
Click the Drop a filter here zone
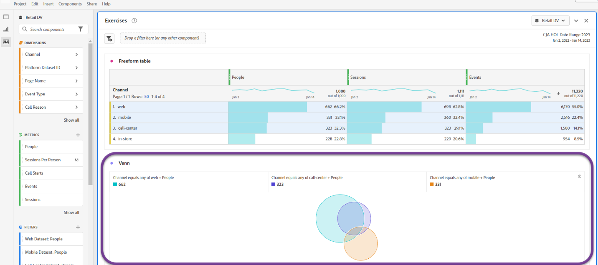[x=163, y=38]
